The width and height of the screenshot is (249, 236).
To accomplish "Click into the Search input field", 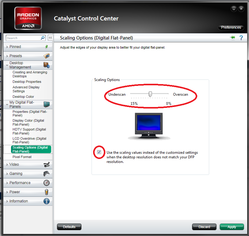I will [x=24, y=38].
